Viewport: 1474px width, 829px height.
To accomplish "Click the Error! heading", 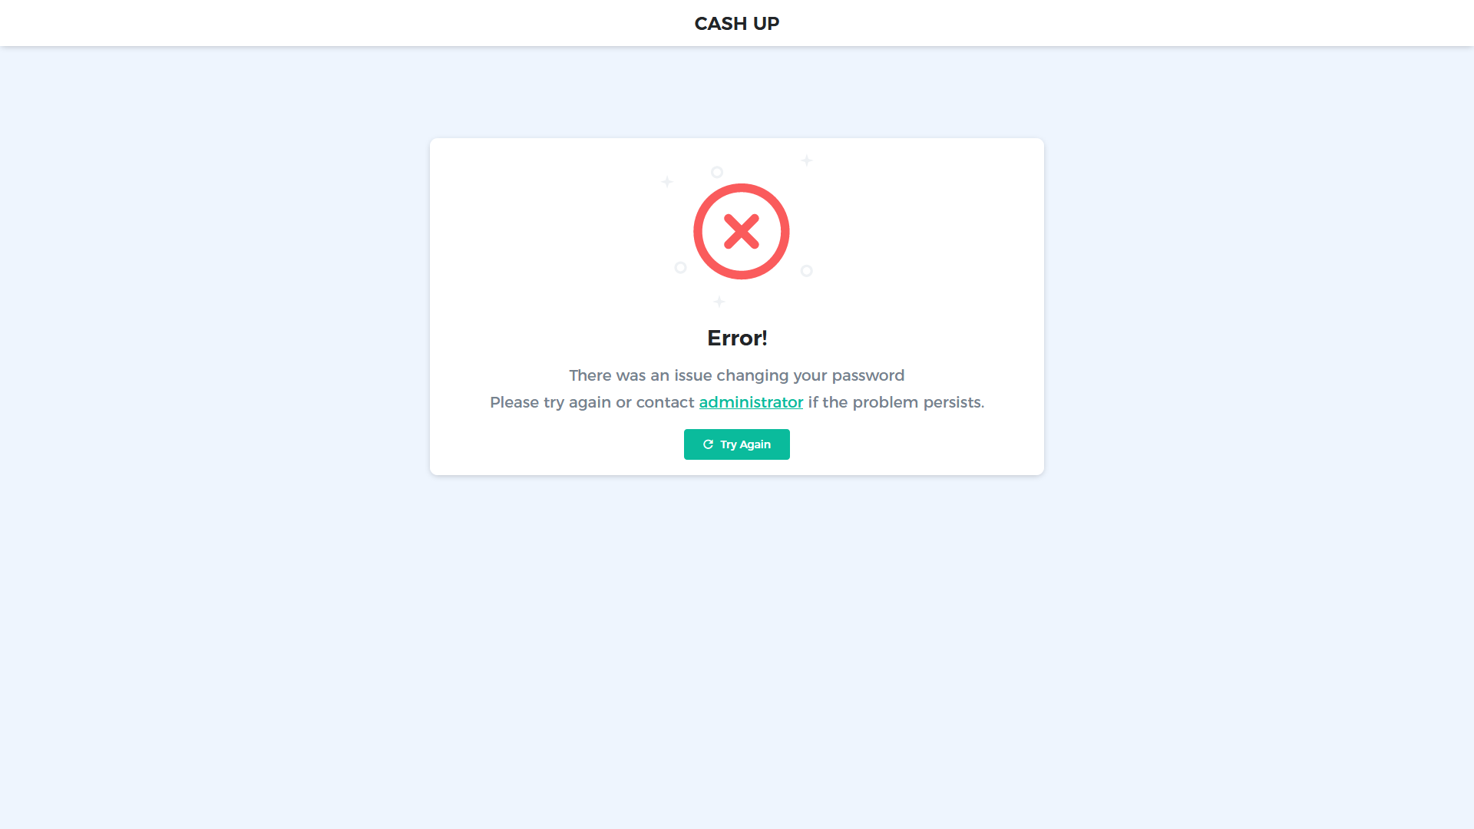I will pos(737,338).
